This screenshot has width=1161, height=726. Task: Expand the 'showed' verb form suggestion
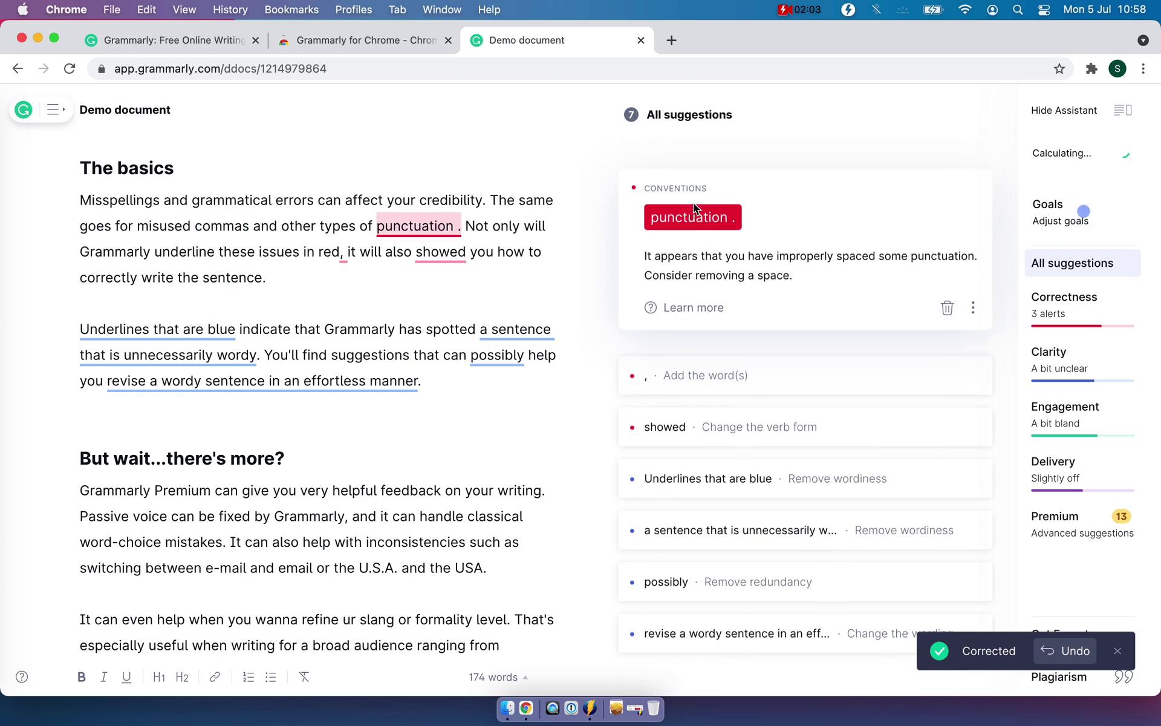pos(805,427)
